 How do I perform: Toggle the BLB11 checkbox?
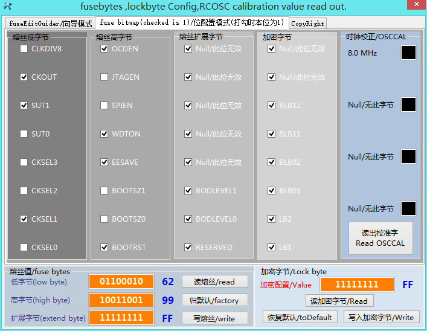coord(272,133)
